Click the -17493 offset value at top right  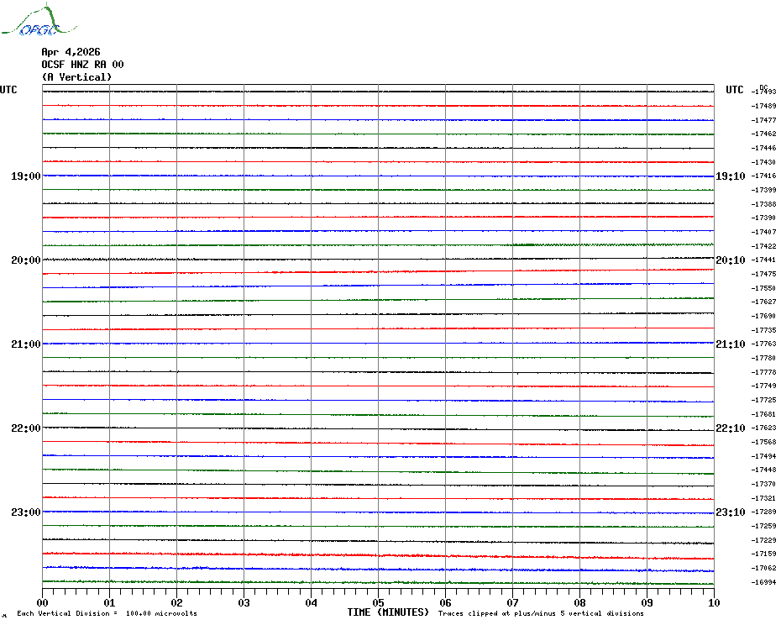[x=764, y=92]
